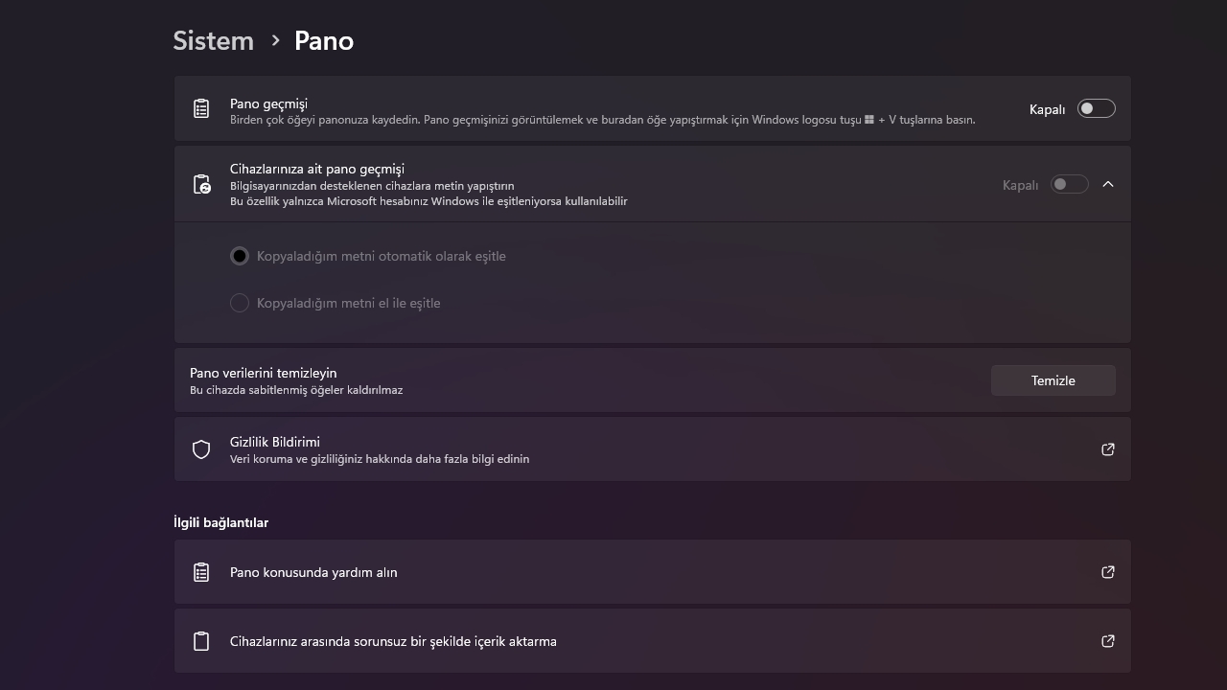Open external link icon for Pano yardım

1108,572
